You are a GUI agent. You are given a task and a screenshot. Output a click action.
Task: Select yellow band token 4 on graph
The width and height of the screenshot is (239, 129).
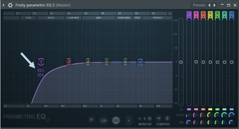tap(88, 62)
